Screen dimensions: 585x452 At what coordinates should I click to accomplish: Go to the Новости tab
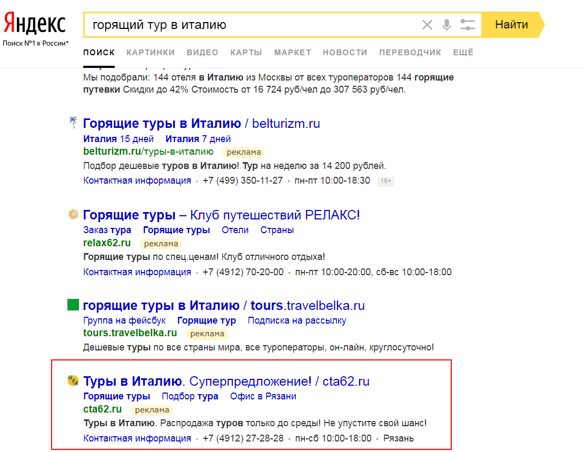pos(345,53)
